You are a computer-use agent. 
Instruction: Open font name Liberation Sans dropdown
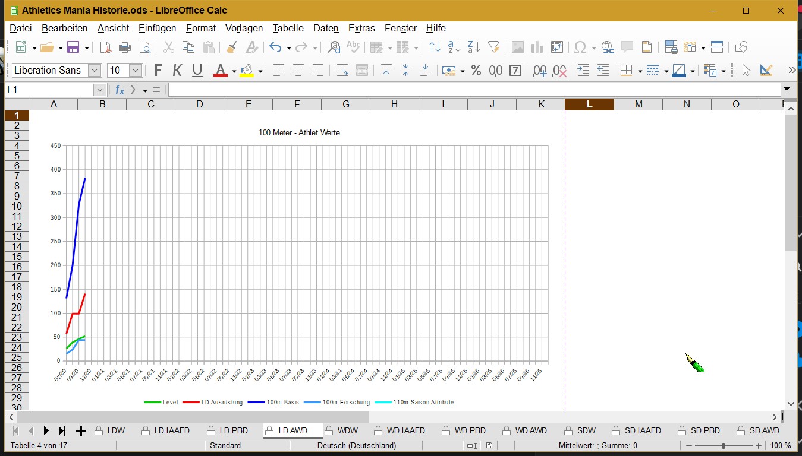tap(95, 71)
